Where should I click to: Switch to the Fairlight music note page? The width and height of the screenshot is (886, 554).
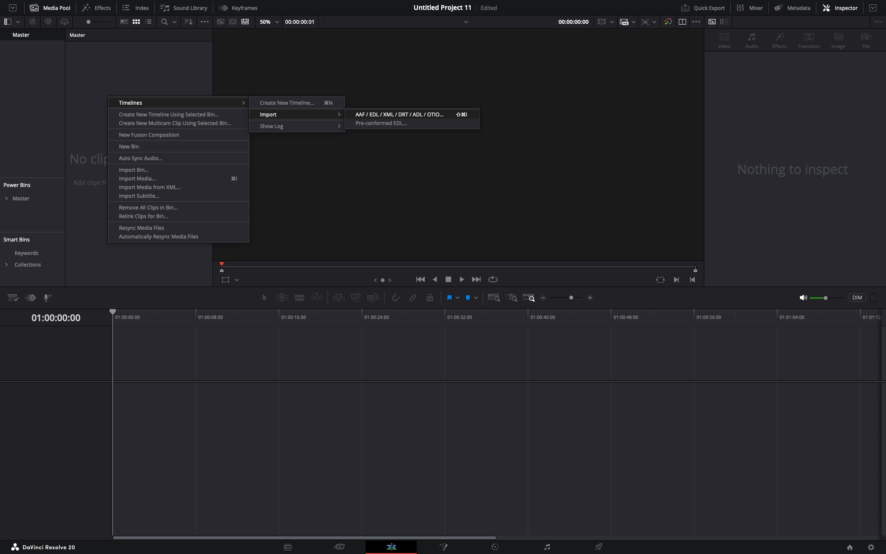pos(547,547)
